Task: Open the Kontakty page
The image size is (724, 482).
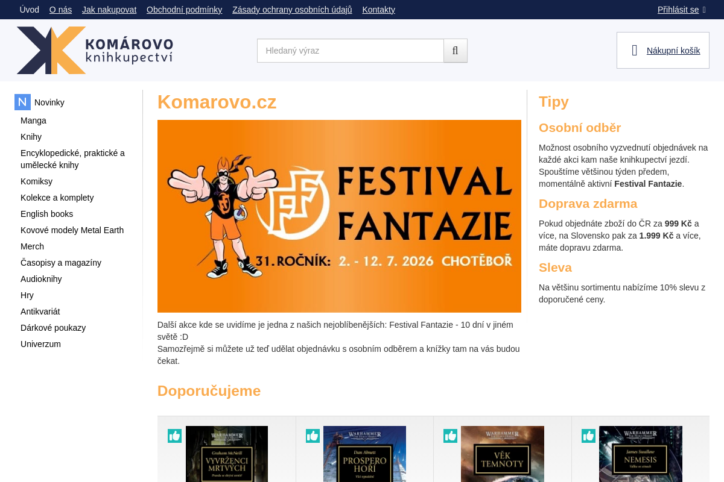Action: 378,10
